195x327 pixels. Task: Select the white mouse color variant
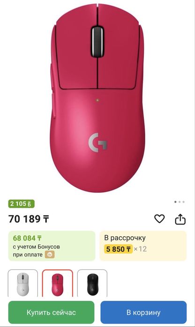(x=23, y=283)
